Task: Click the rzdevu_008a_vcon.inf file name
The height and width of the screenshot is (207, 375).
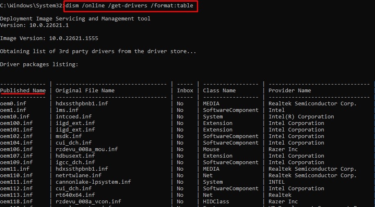Action: pos(88,202)
